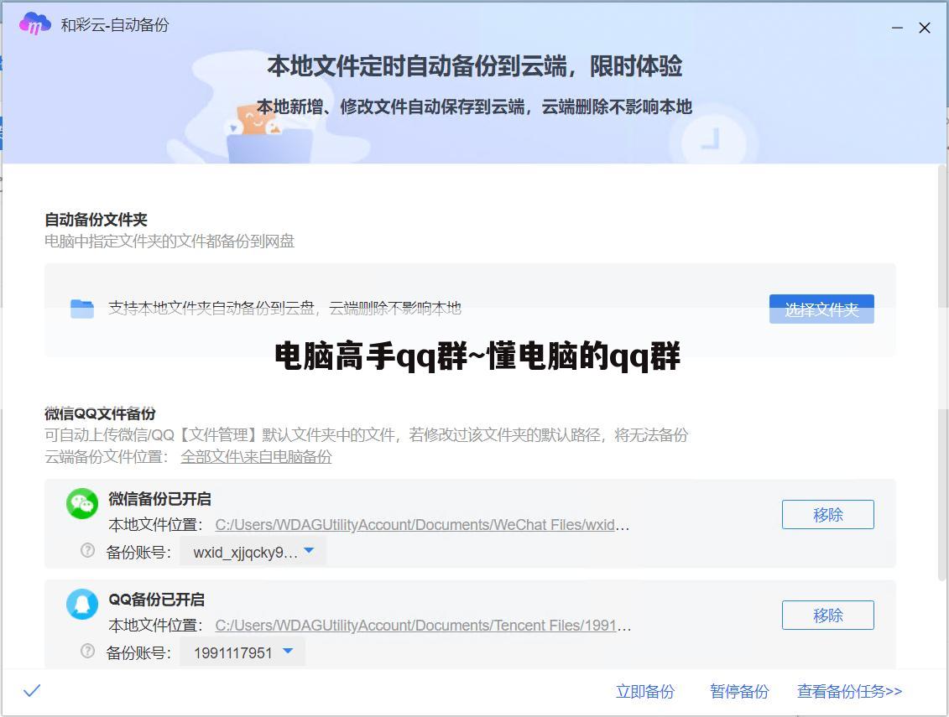
Task: Click the 和彩云 cloud logo icon
Action: (x=34, y=24)
